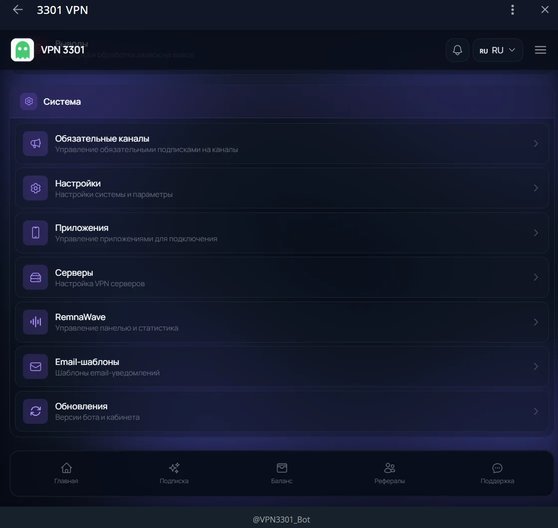Open the Обязательные каналы megaphone icon

pyautogui.click(x=35, y=143)
